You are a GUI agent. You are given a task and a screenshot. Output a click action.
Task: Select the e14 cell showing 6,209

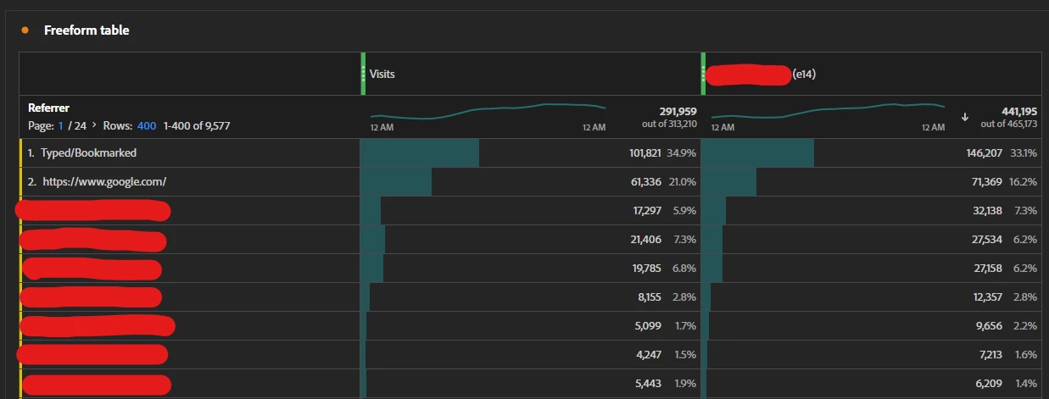[x=871, y=384]
